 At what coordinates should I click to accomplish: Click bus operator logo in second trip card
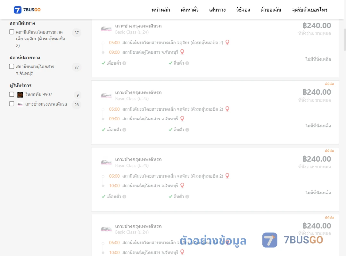(106, 95)
